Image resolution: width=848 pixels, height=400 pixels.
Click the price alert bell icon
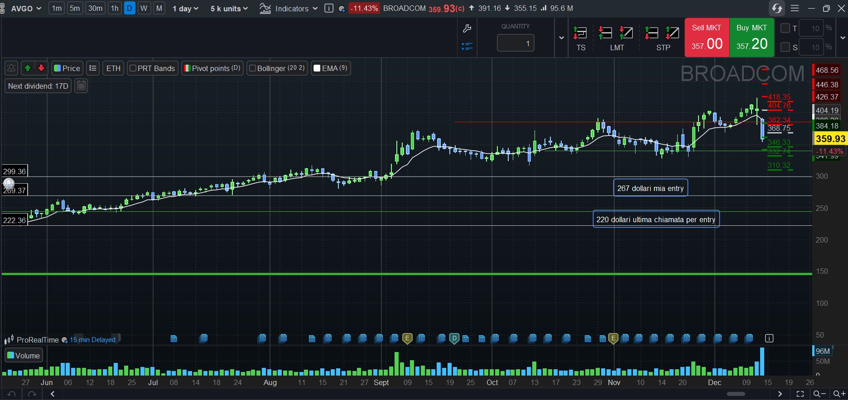click(11, 68)
